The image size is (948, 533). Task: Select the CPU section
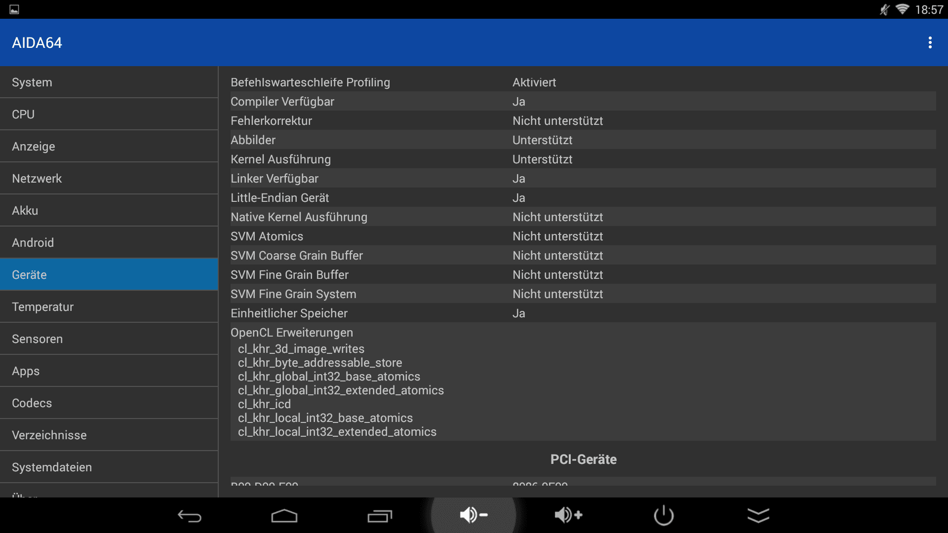click(x=109, y=114)
